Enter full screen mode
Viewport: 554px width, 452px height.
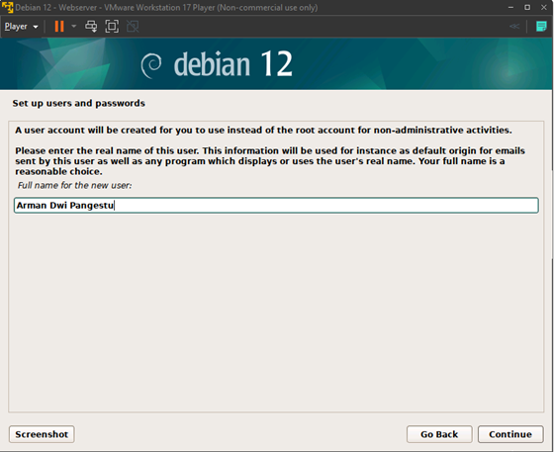pos(112,27)
